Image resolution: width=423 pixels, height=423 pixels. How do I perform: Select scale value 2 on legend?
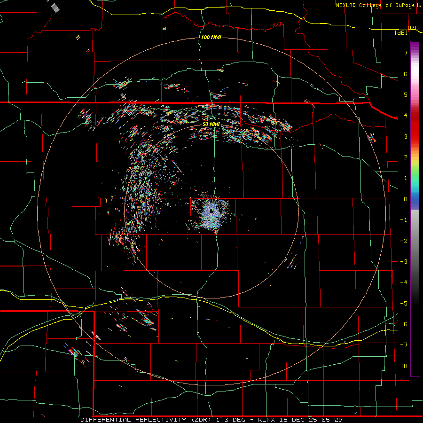pyautogui.click(x=406, y=157)
